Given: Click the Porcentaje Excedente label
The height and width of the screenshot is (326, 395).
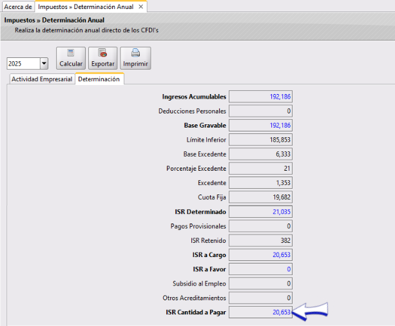Looking at the screenshot, I should click(196, 168).
